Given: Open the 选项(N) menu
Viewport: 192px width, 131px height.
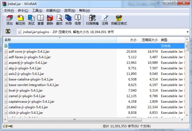Looking at the screenshot, I should [x=70, y=11].
